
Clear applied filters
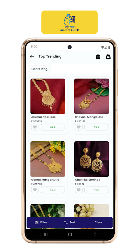98,222
